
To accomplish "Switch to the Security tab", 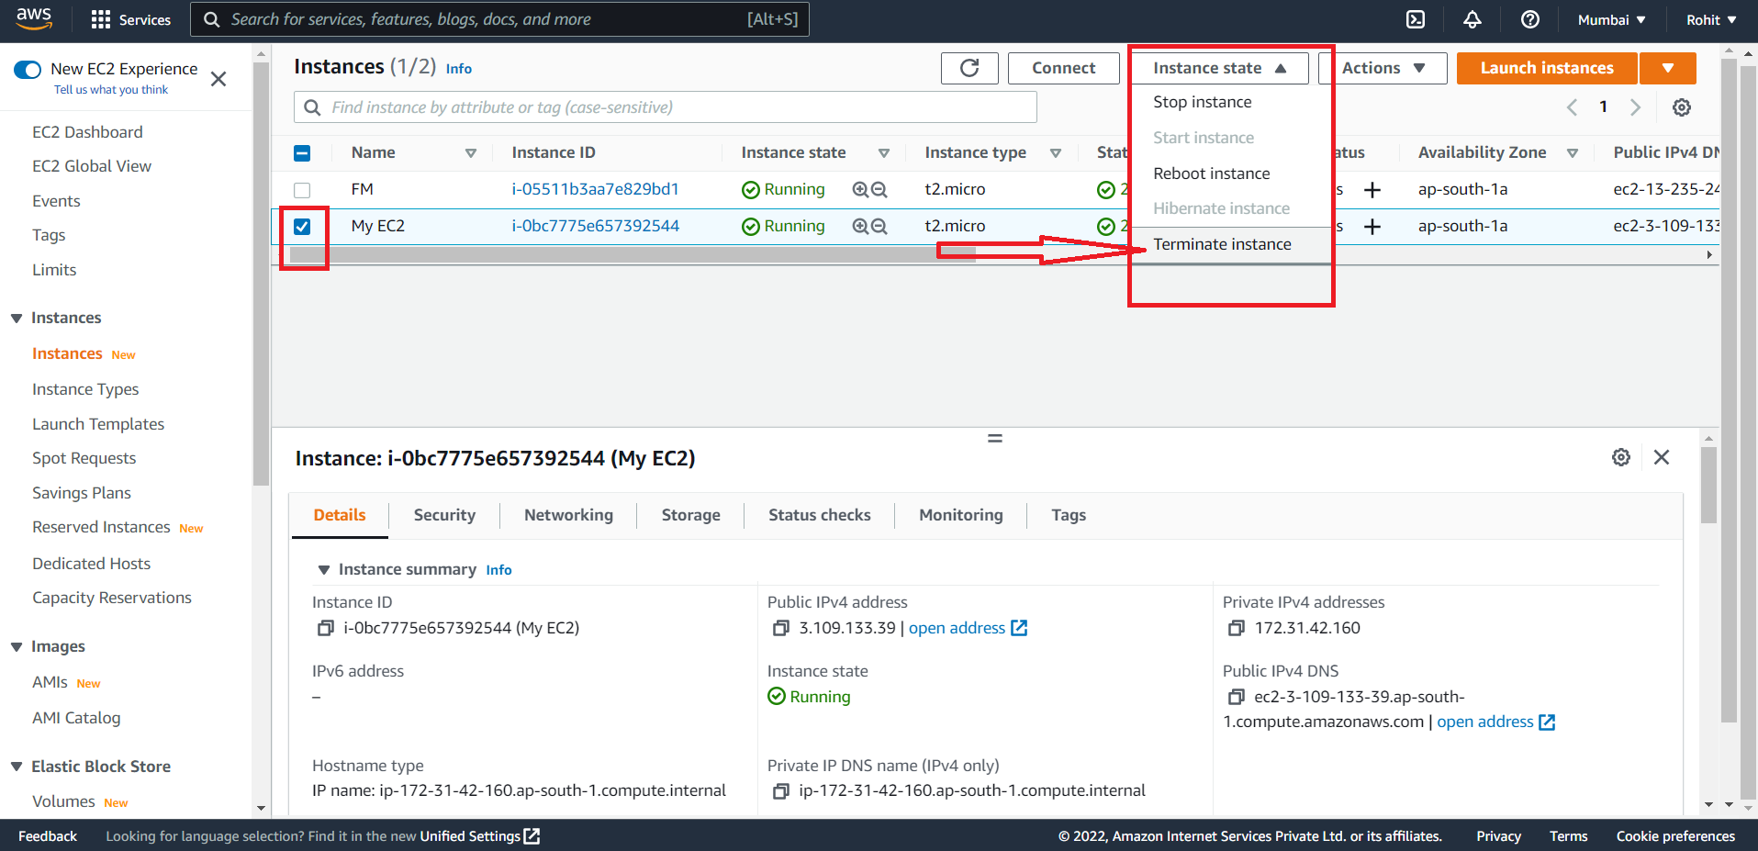I will pos(444,515).
